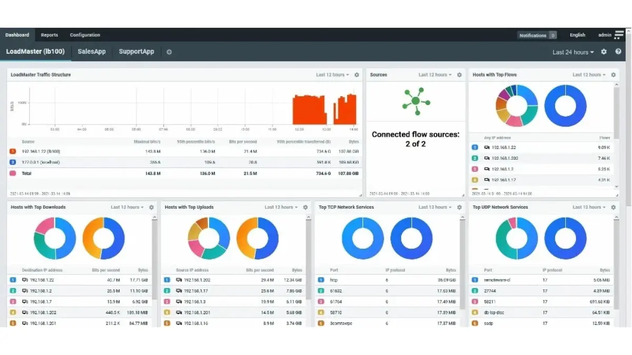
Task: Switch to the Reports menu
Action: point(49,35)
